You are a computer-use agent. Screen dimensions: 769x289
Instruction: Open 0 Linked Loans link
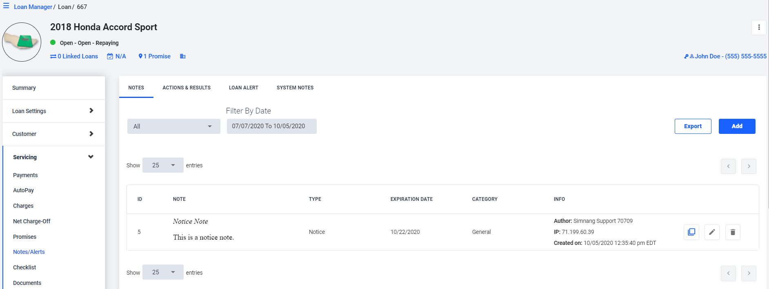pos(74,56)
